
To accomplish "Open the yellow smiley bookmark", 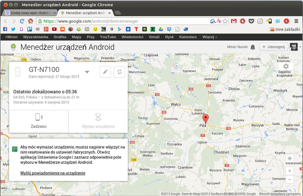I will [x=95, y=29].
